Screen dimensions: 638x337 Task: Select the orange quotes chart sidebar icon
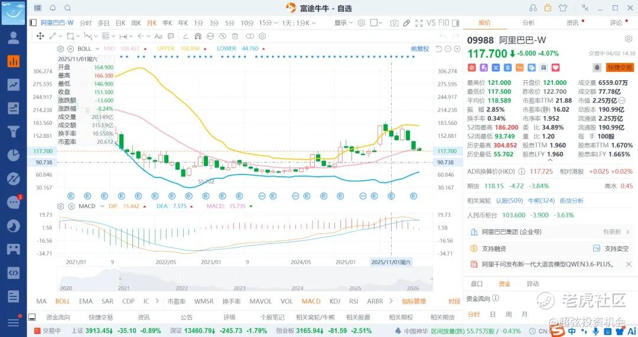(x=14, y=61)
